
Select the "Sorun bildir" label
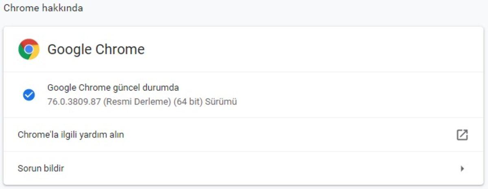pos(41,168)
